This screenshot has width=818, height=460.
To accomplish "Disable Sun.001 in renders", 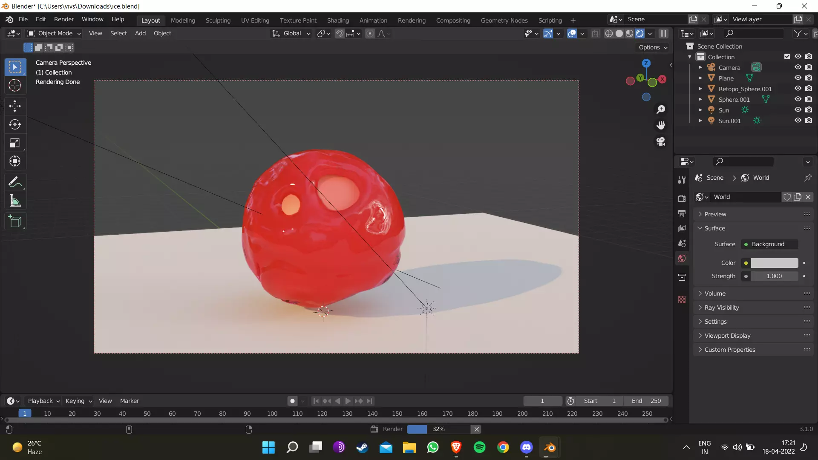I will [809, 121].
